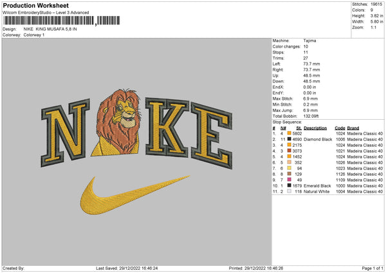386x273 pixels.
Task: Click the EndX: label
Action: click(x=278, y=87)
